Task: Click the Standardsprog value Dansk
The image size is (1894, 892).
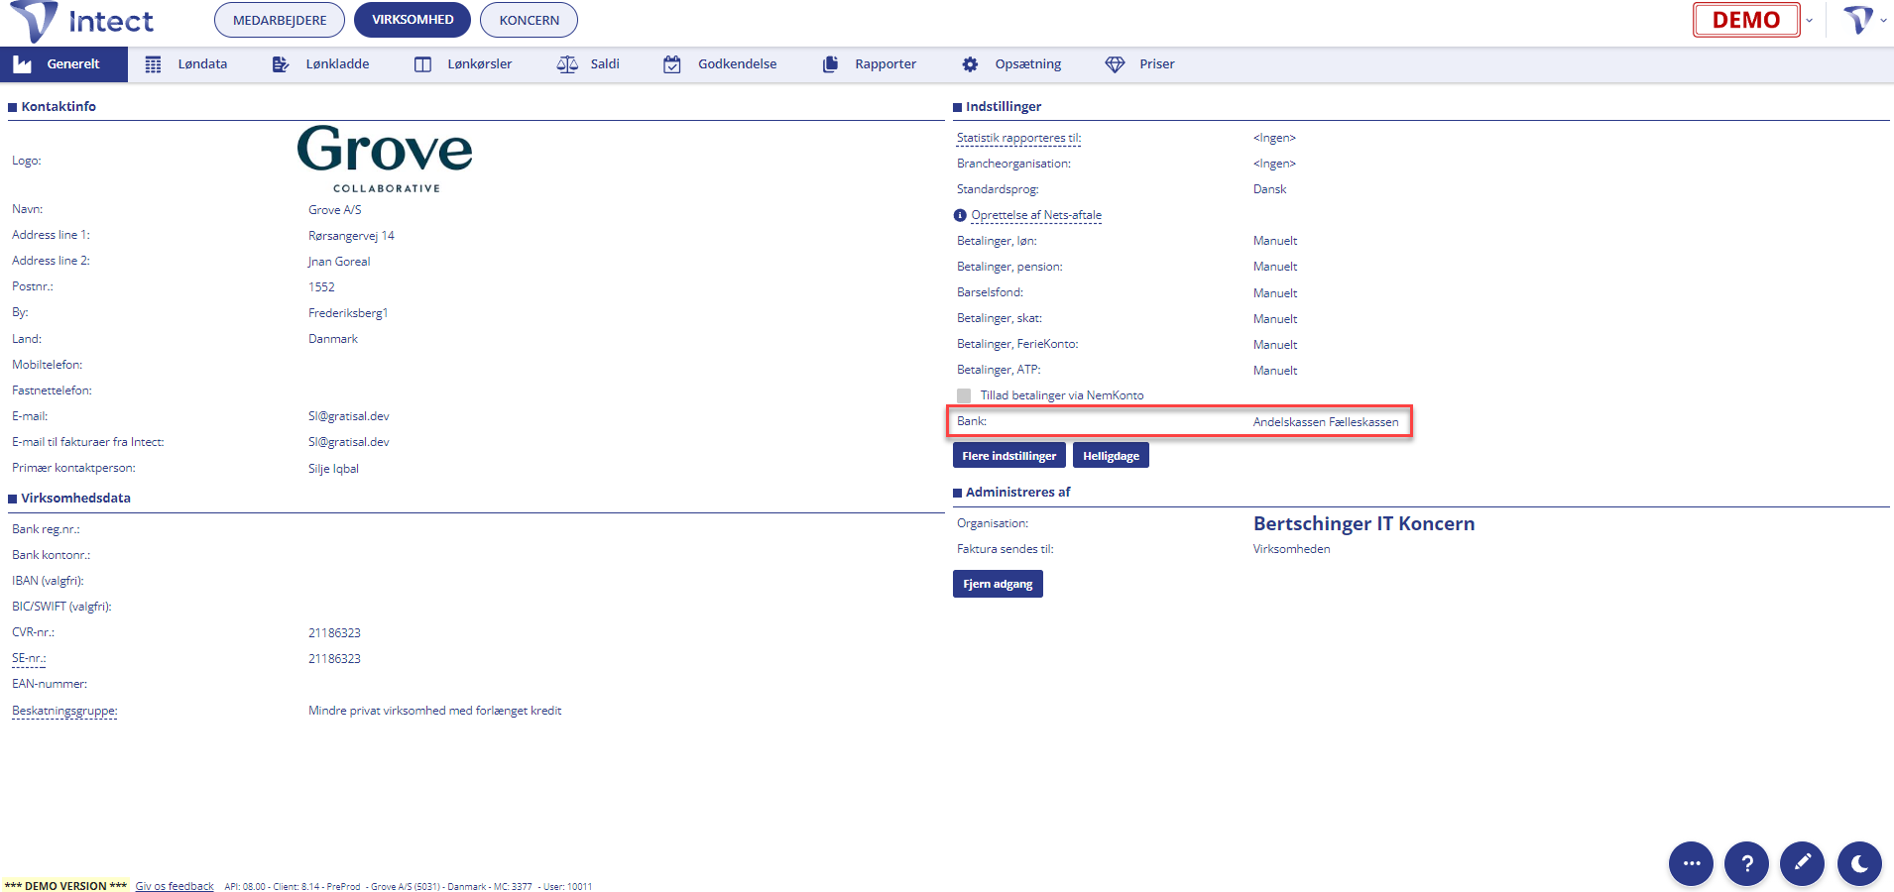Action: [1269, 189]
